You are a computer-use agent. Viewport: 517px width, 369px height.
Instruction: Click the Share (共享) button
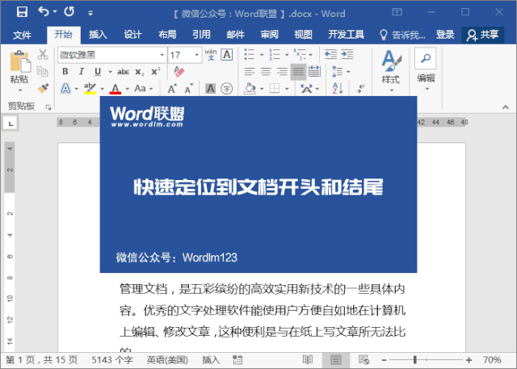click(x=482, y=35)
